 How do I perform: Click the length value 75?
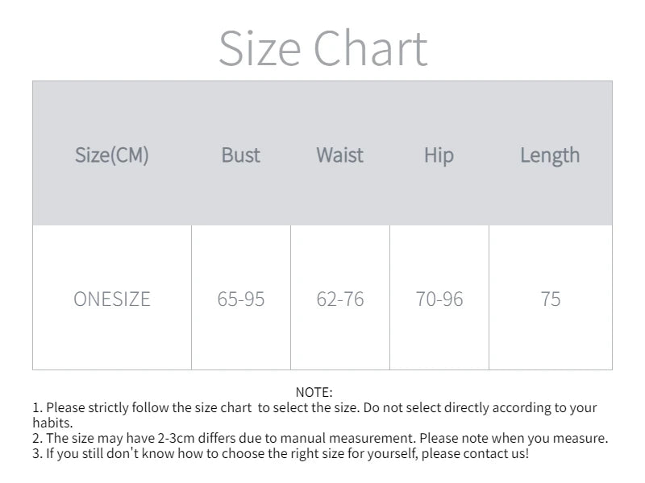click(551, 299)
